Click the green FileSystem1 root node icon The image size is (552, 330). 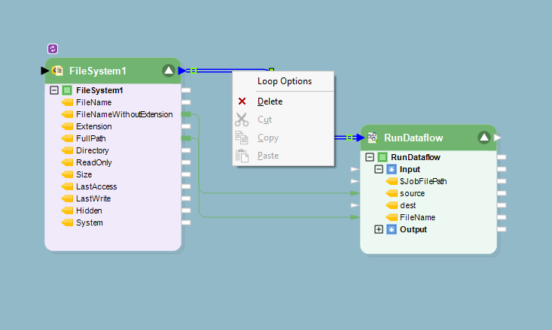click(x=67, y=90)
